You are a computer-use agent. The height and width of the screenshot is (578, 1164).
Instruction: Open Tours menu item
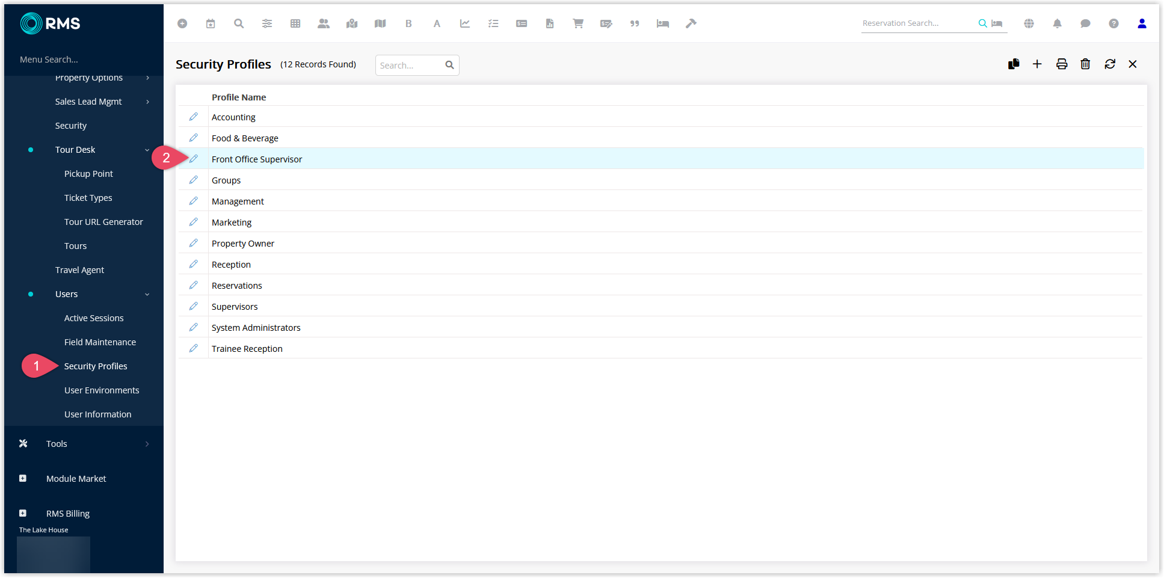point(75,246)
